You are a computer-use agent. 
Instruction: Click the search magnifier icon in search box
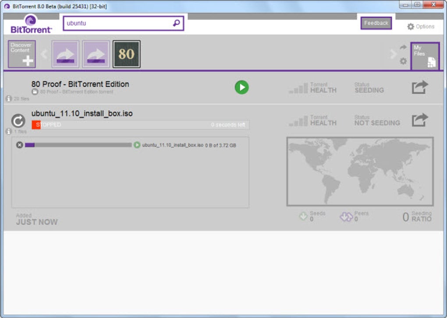pos(177,23)
